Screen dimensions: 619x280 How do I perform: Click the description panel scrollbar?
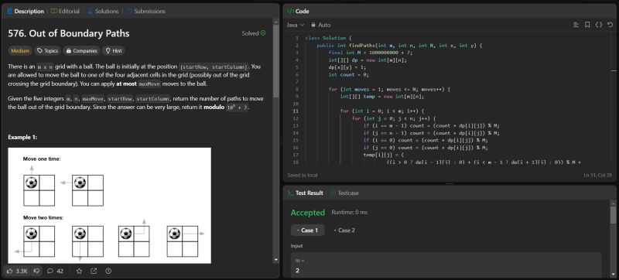coord(276,59)
